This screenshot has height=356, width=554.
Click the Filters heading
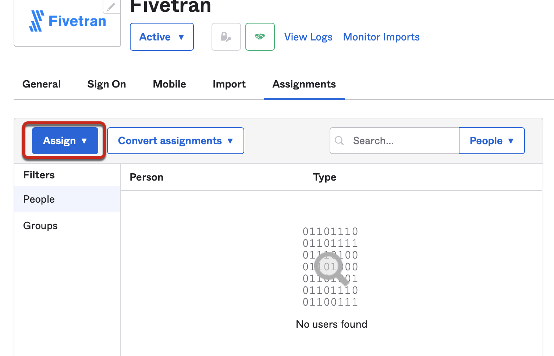click(39, 175)
